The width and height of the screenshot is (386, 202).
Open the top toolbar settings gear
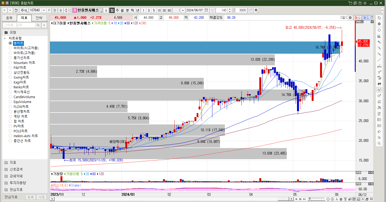click(x=256, y=10)
